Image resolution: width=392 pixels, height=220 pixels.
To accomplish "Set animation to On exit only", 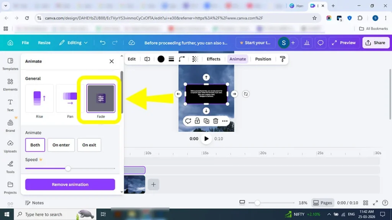I will (x=89, y=145).
